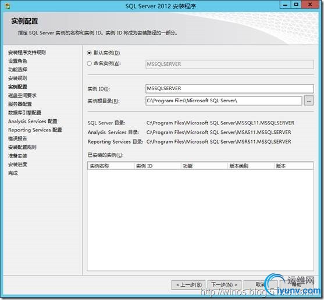Click the MSAS11.MSSQLSERVER directory path text
The width and height of the screenshot is (324, 300).
pos(219,133)
